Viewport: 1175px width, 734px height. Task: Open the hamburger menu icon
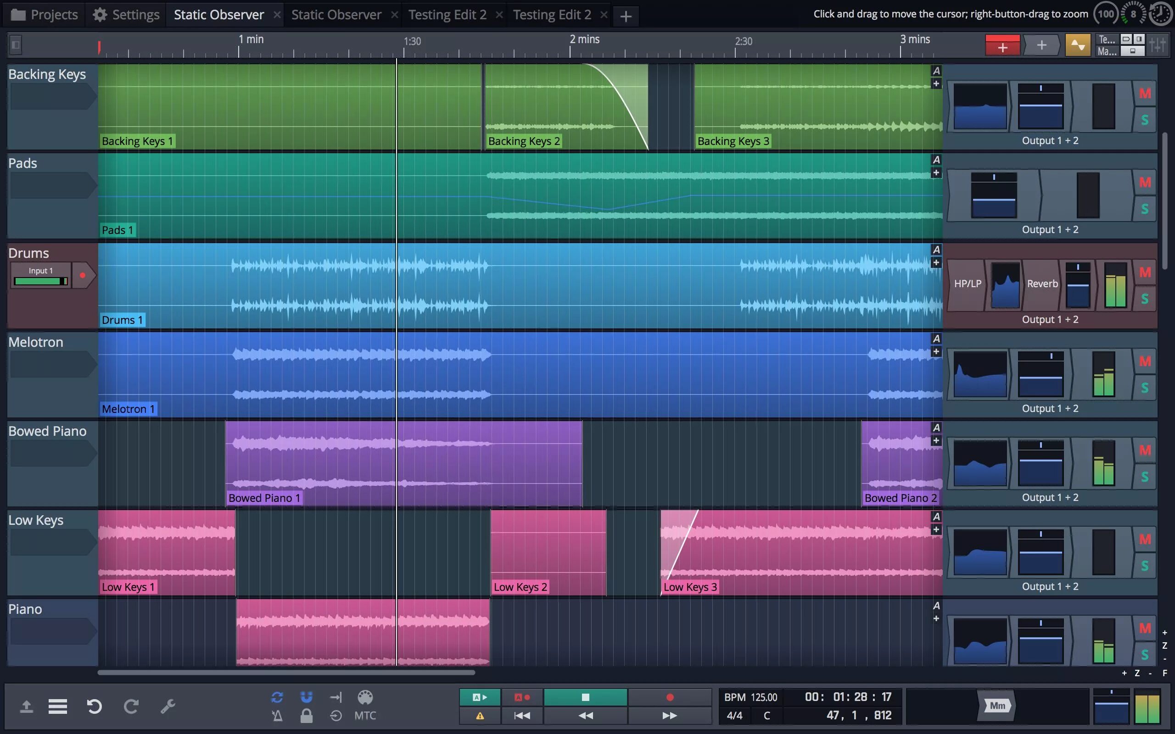[58, 706]
